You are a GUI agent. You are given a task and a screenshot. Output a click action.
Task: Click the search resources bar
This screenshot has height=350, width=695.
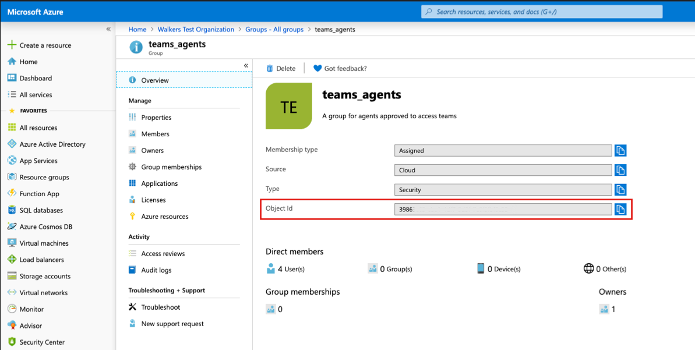[541, 11]
